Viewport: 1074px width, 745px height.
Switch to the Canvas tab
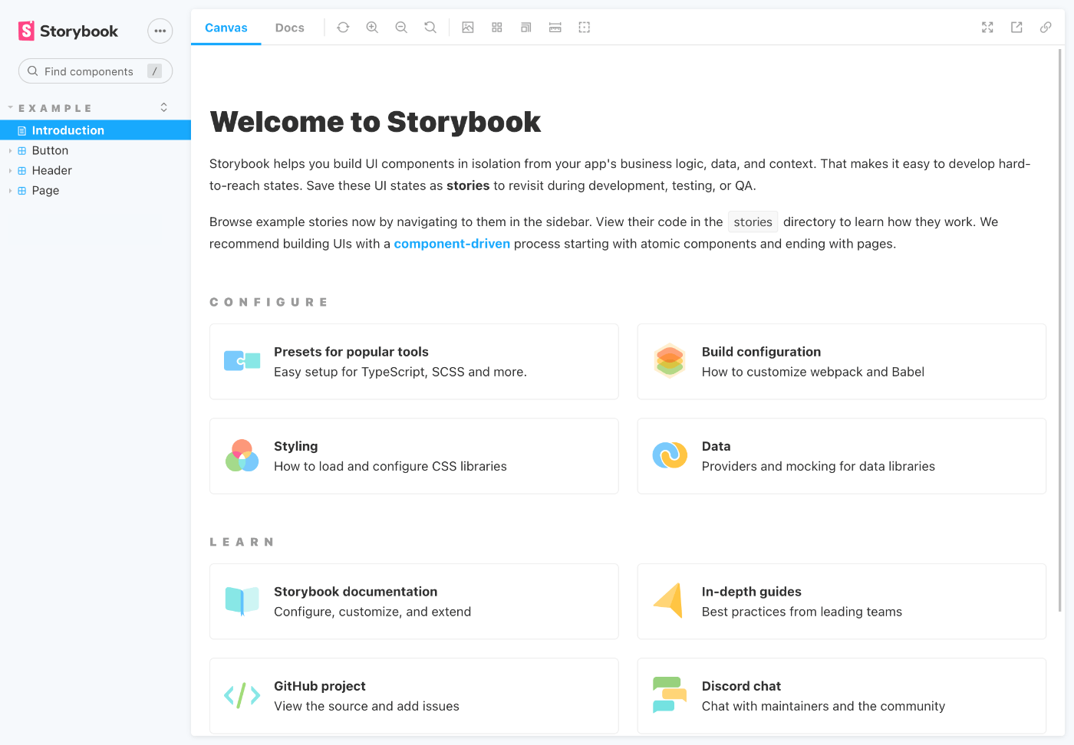click(226, 28)
